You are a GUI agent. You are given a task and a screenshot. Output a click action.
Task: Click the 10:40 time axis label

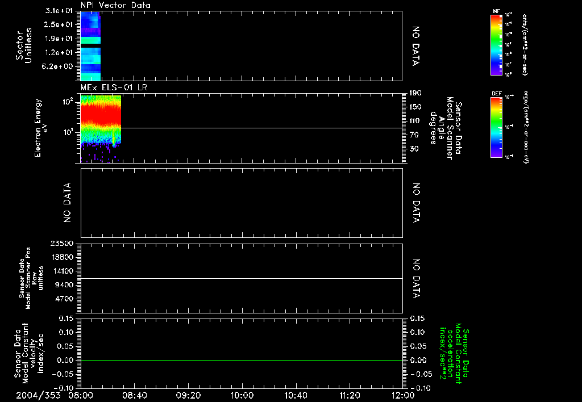point(296,395)
